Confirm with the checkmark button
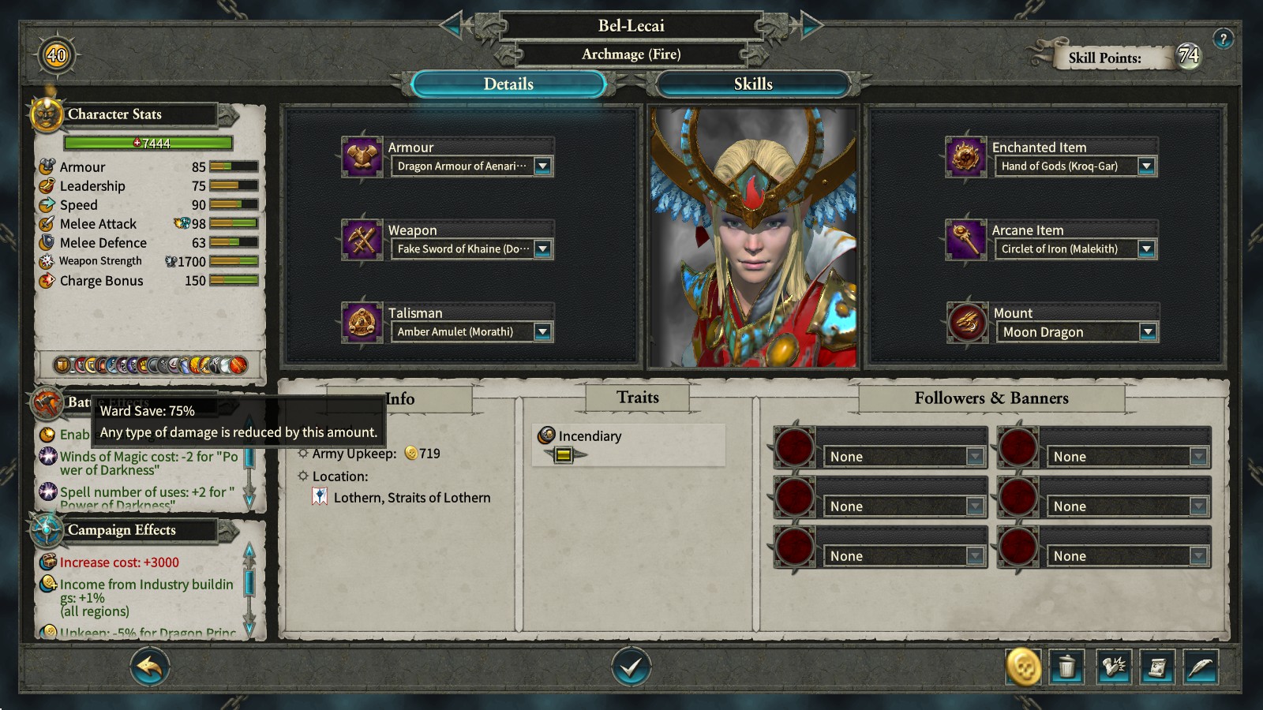Viewport: 1263px width, 710px height. (x=631, y=667)
